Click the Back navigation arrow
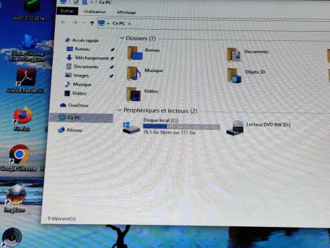The height and width of the screenshot is (248, 330). [63, 22]
